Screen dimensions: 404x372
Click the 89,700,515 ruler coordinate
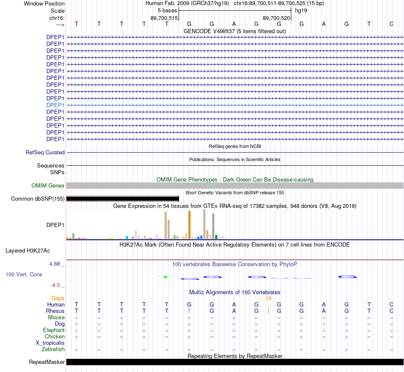164,18
